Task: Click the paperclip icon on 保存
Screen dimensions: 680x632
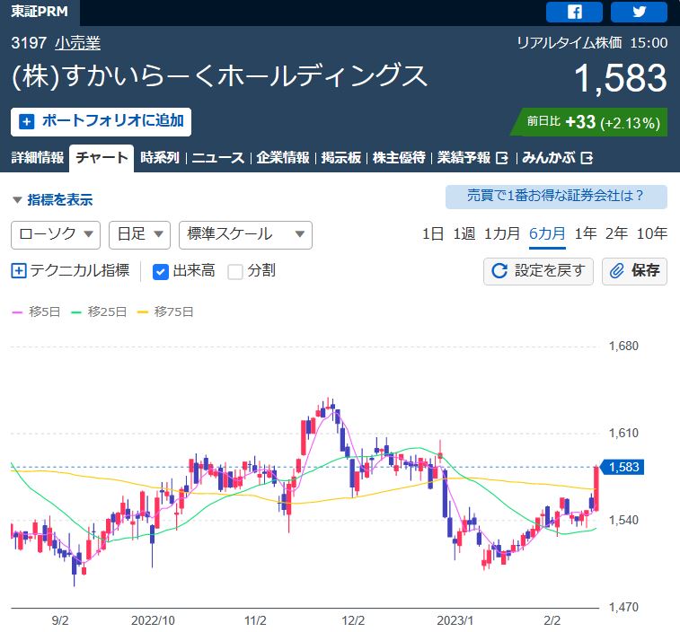Action: coord(617,271)
